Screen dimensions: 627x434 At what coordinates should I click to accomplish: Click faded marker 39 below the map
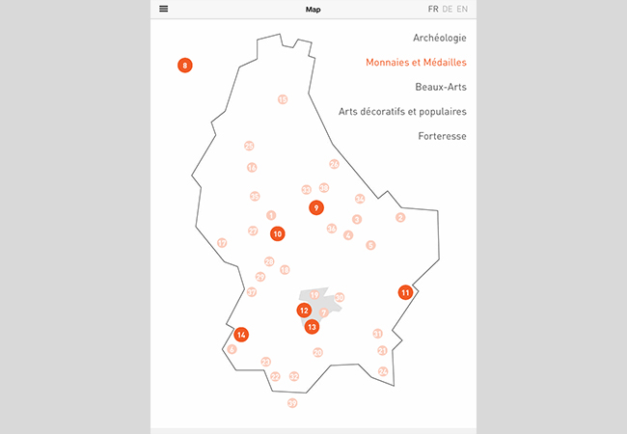pos(292,403)
